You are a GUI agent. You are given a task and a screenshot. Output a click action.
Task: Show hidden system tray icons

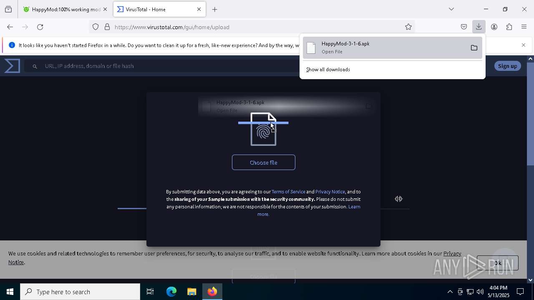tap(450, 292)
